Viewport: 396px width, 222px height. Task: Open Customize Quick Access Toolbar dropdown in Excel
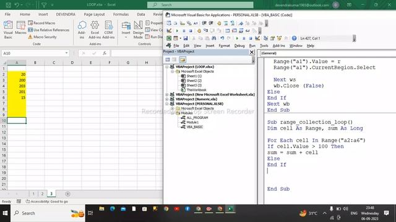(x=53, y=5)
